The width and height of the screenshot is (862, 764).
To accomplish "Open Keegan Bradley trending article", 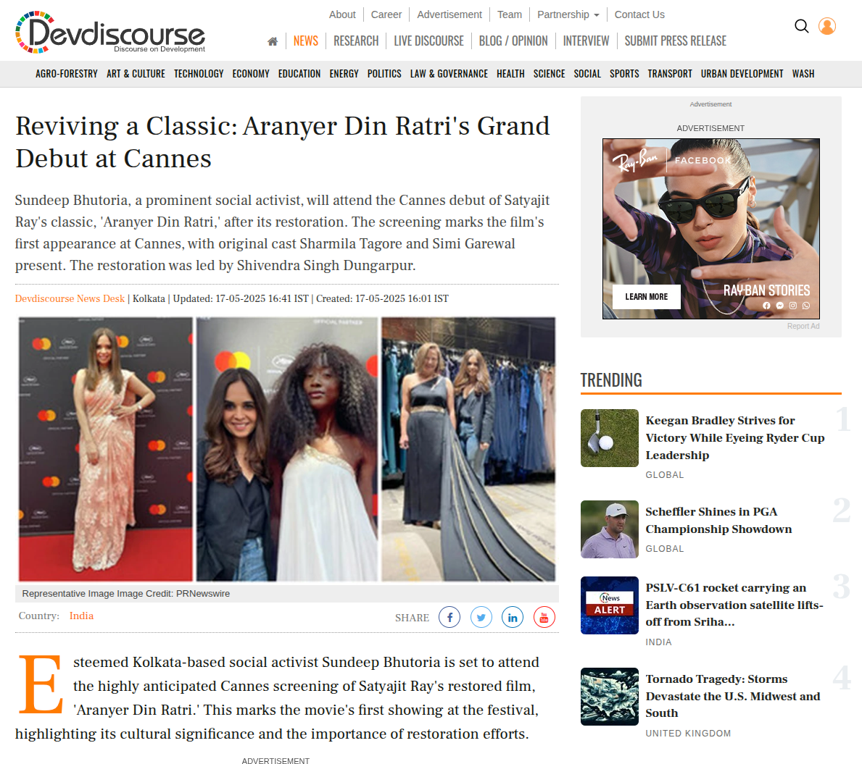I will point(734,437).
